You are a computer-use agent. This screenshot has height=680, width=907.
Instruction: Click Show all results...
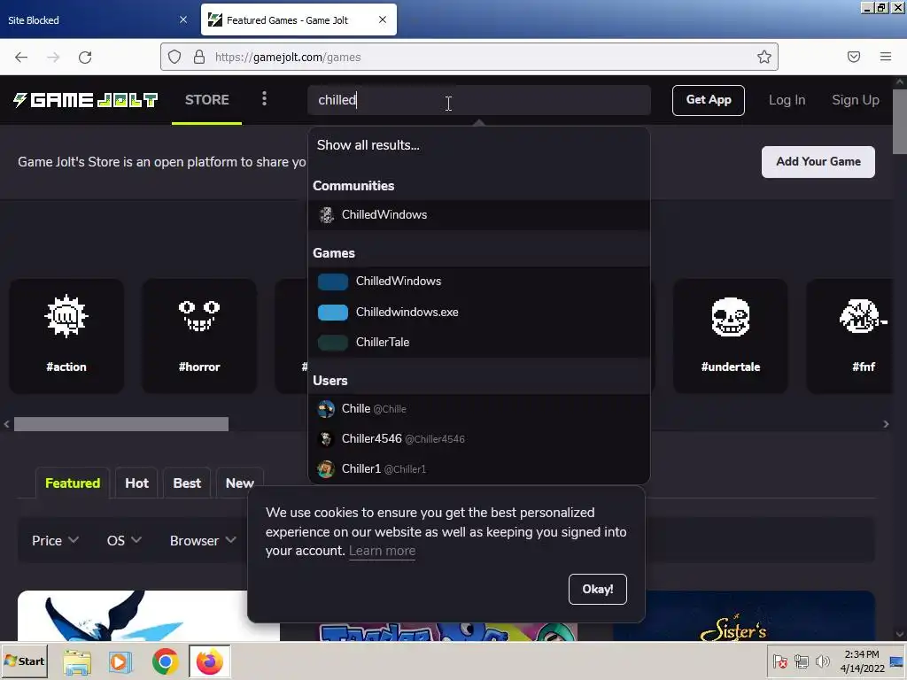tap(368, 145)
